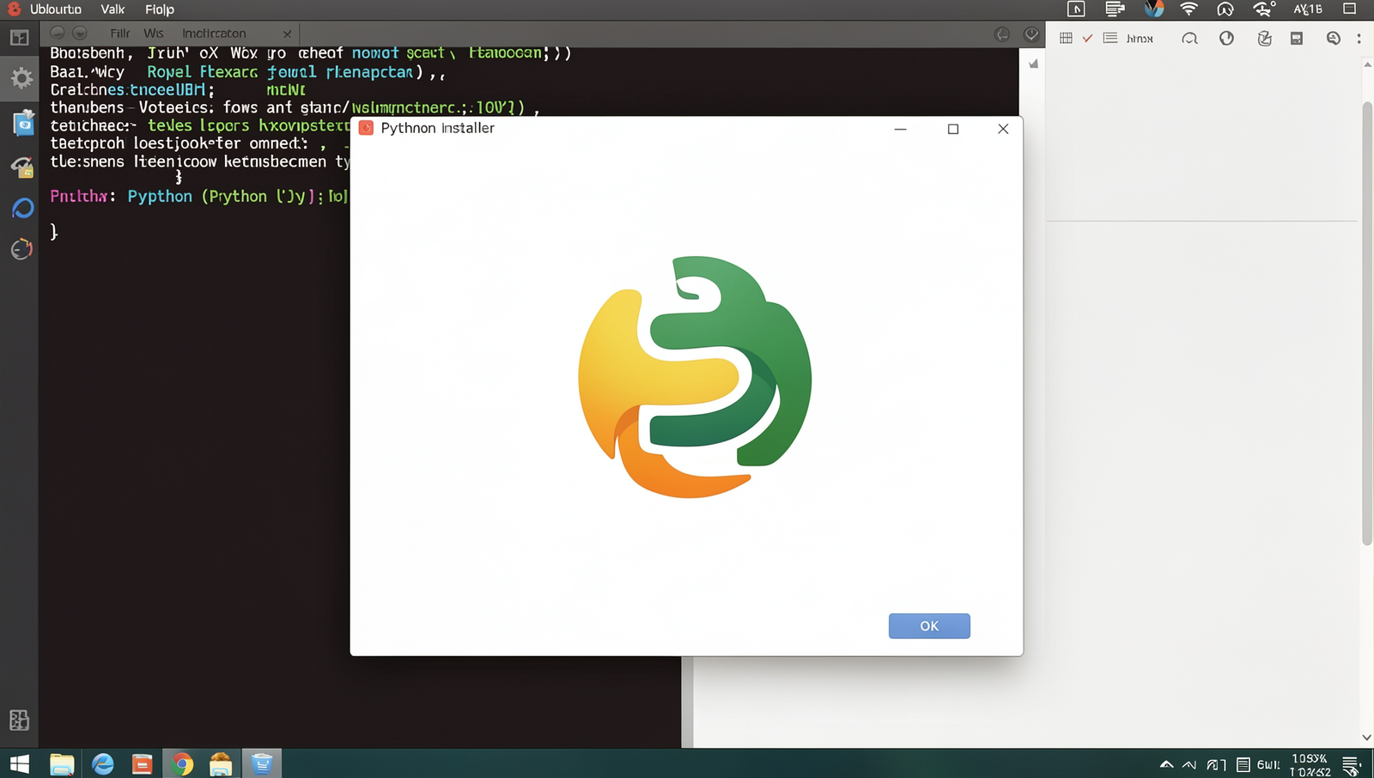The width and height of the screenshot is (1374, 778).
Task: Open the taskbar clock showing 1053%
Action: [x=1310, y=764]
